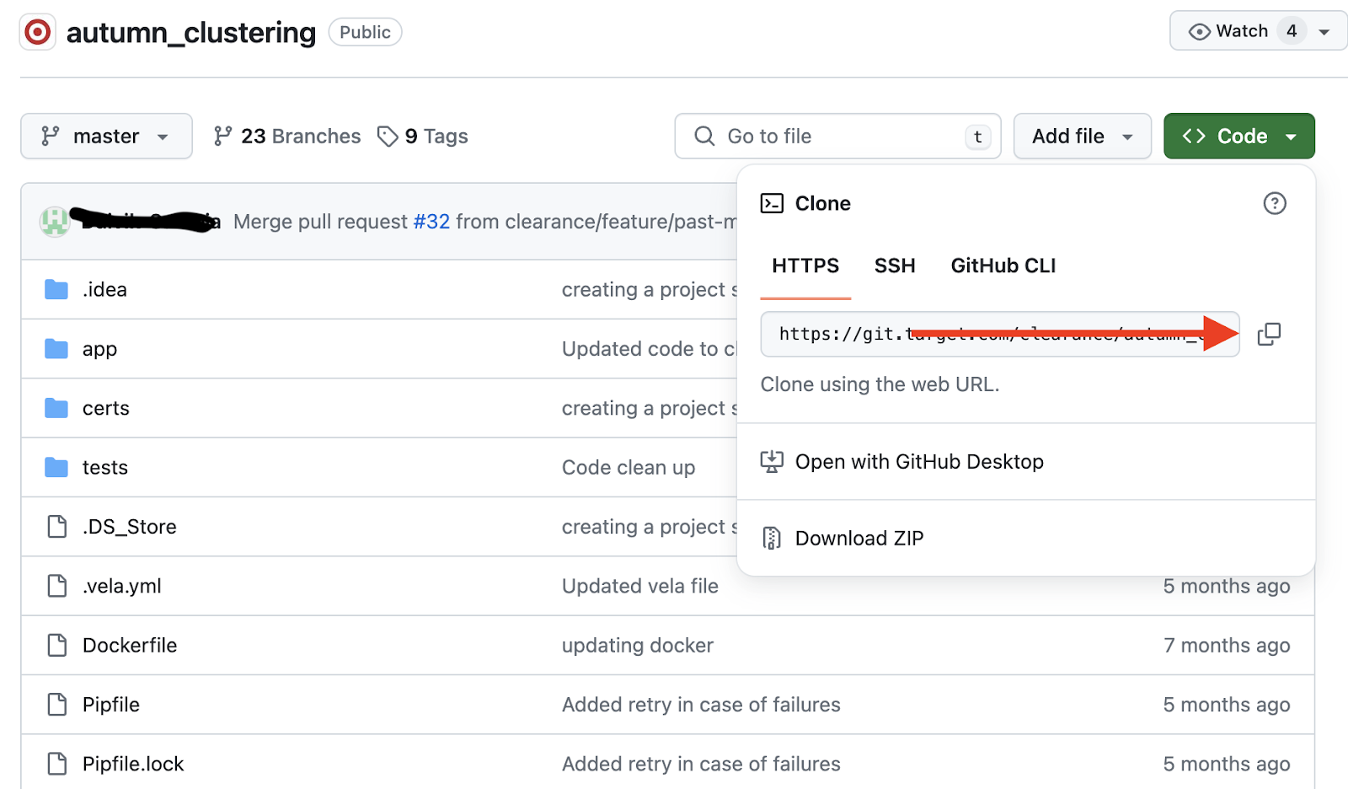Click 'Clone using the web URL.' text
1348x789 pixels.
(880, 384)
